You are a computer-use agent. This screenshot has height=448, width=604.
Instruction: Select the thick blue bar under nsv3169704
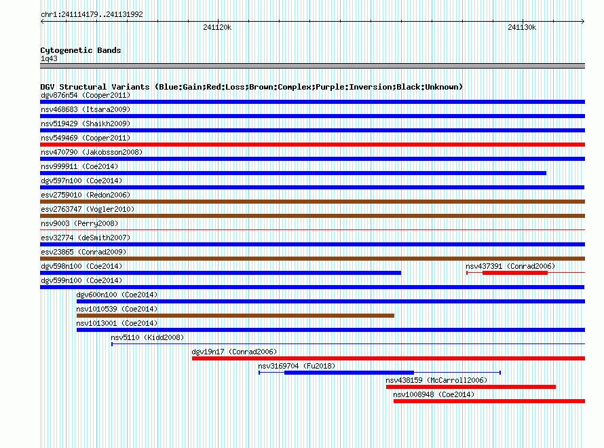tap(349, 373)
